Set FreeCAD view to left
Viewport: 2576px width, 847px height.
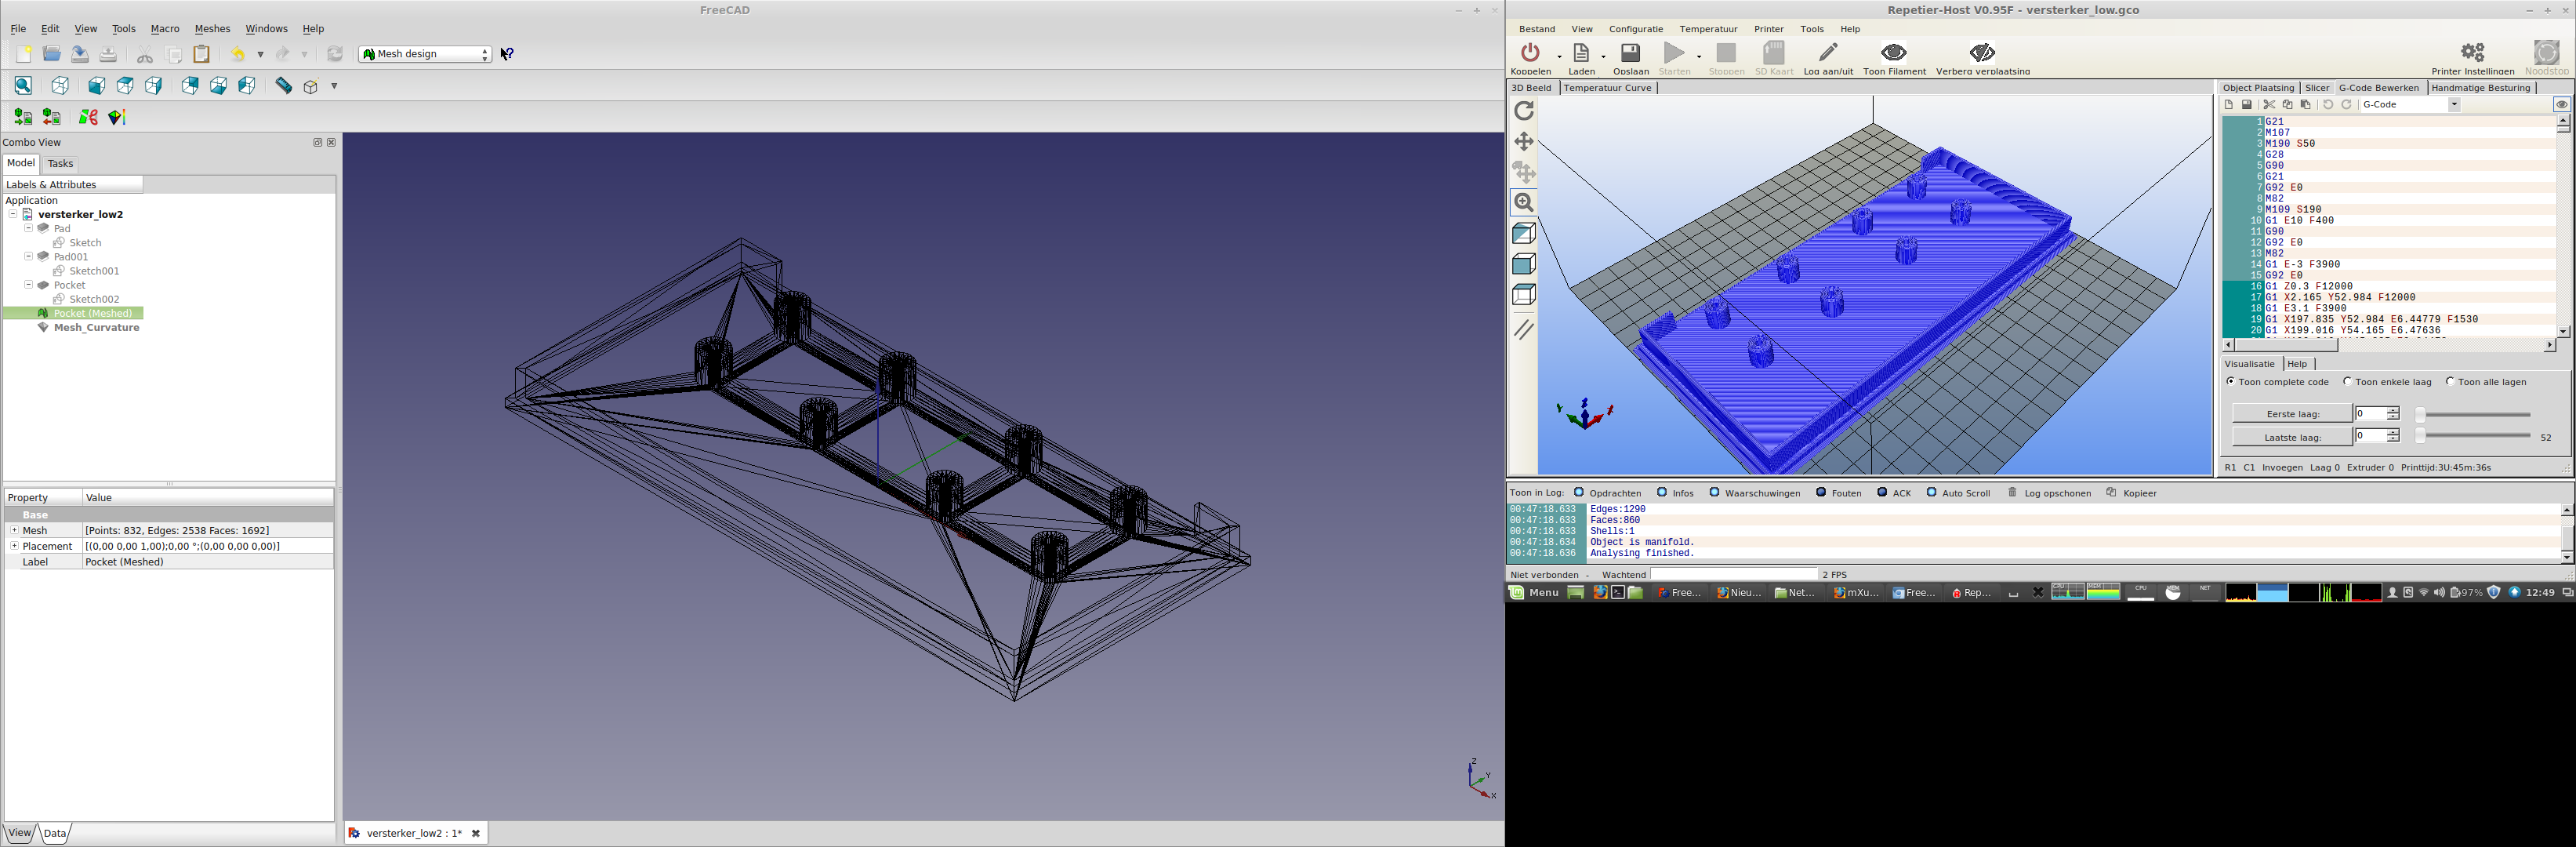[247, 86]
